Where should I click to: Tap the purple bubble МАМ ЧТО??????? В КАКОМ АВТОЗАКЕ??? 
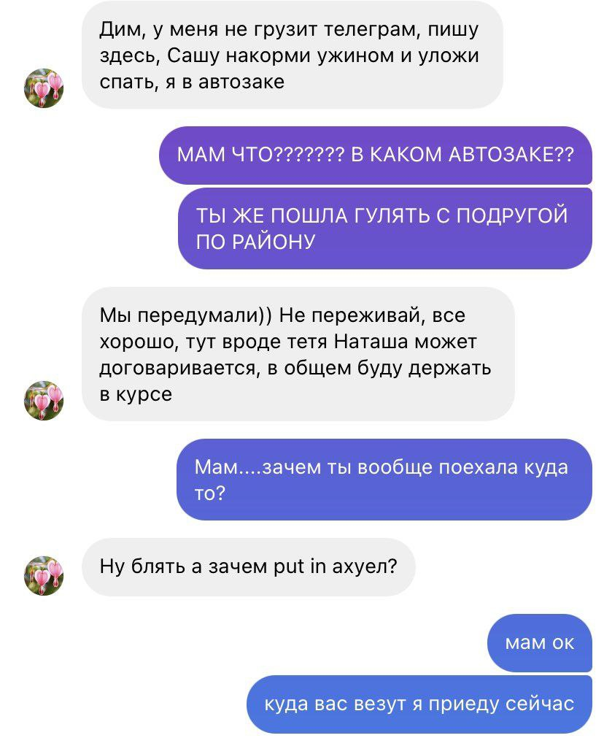(376, 155)
